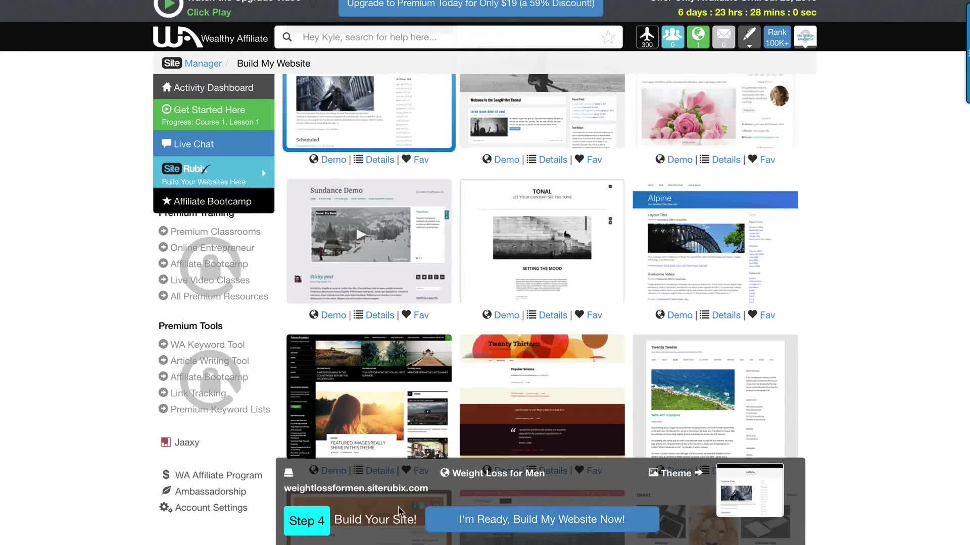Click the Wealthy Affiliate logo

point(210,37)
